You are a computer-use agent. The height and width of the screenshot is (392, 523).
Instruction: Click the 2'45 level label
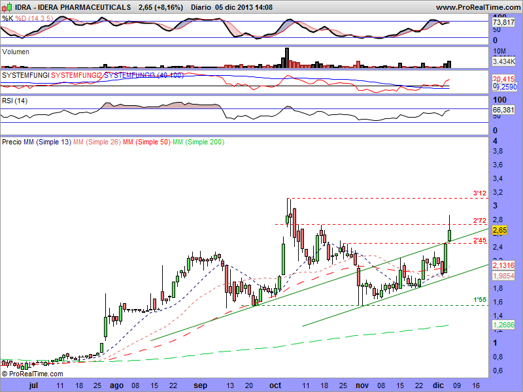click(x=480, y=240)
